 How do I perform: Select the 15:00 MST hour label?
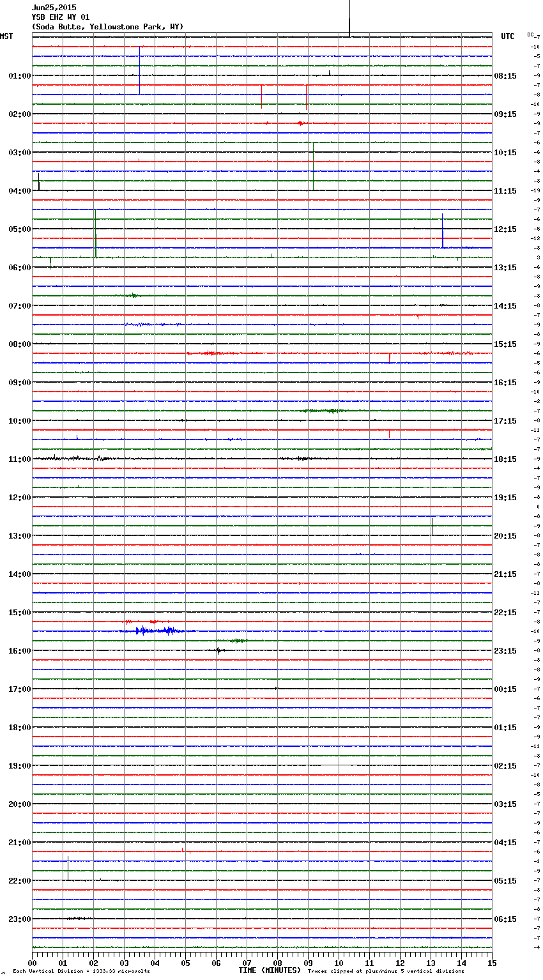pos(20,613)
